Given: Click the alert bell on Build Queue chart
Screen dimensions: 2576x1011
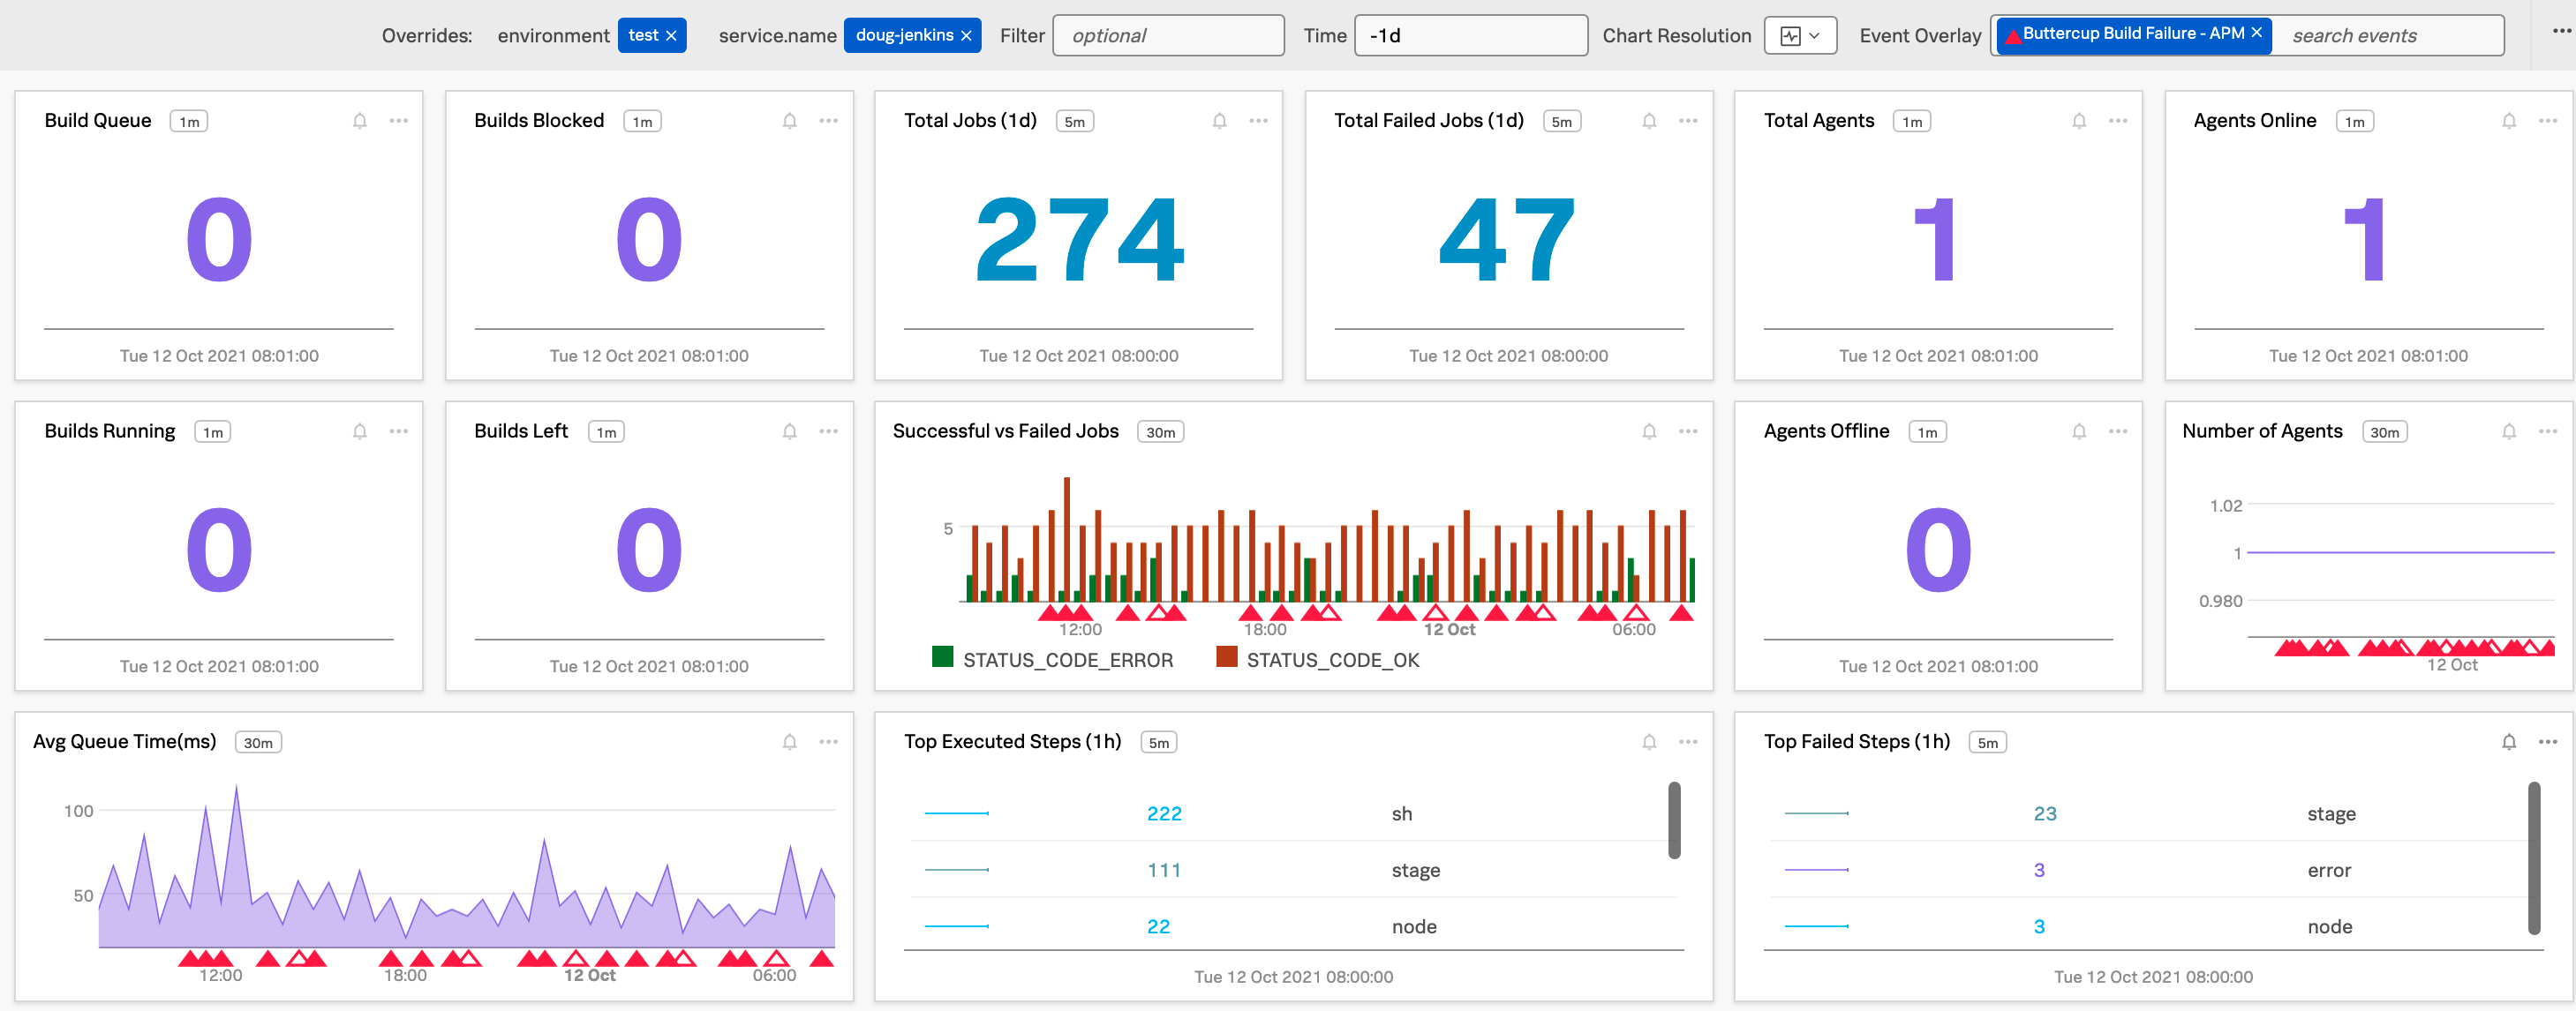Looking at the screenshot, I should tap(360, 121).
